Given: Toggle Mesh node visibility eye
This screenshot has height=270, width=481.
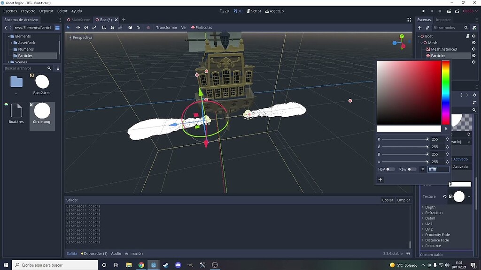Looking at the screenshot, I should click(473, 43).
